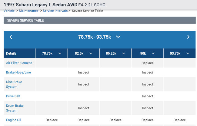The image size is (197, 126).
Task: Open the Engine Oil details link
Action: (14, 120)
